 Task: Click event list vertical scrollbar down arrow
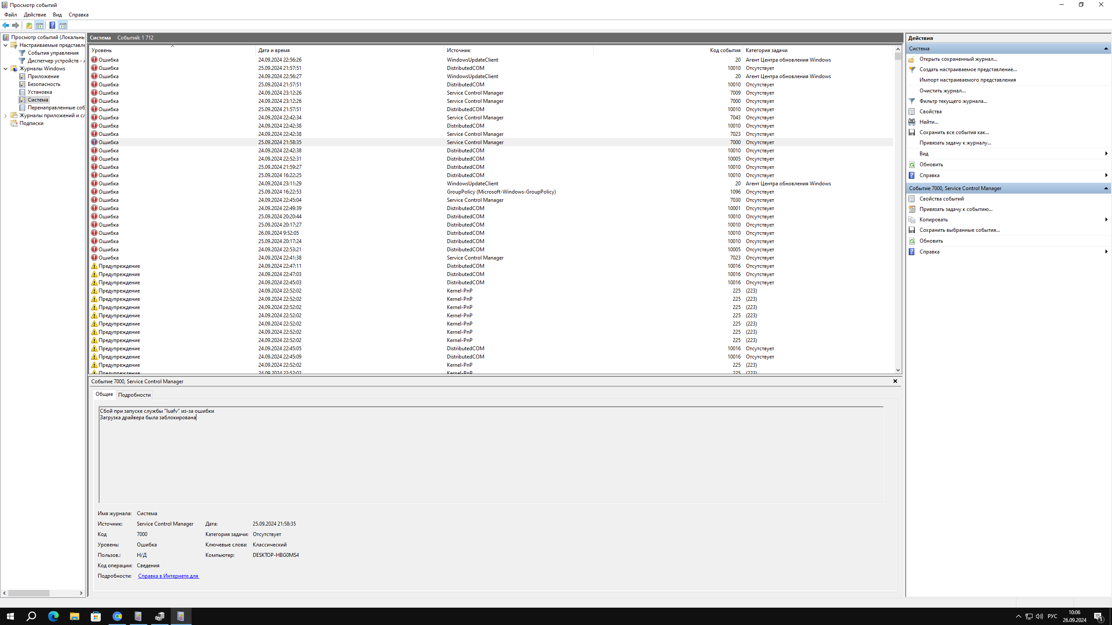[898, 370]
